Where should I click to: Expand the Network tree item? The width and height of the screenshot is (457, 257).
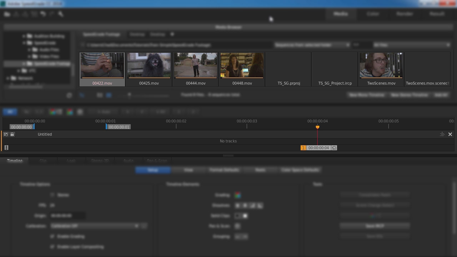(8, 78)
